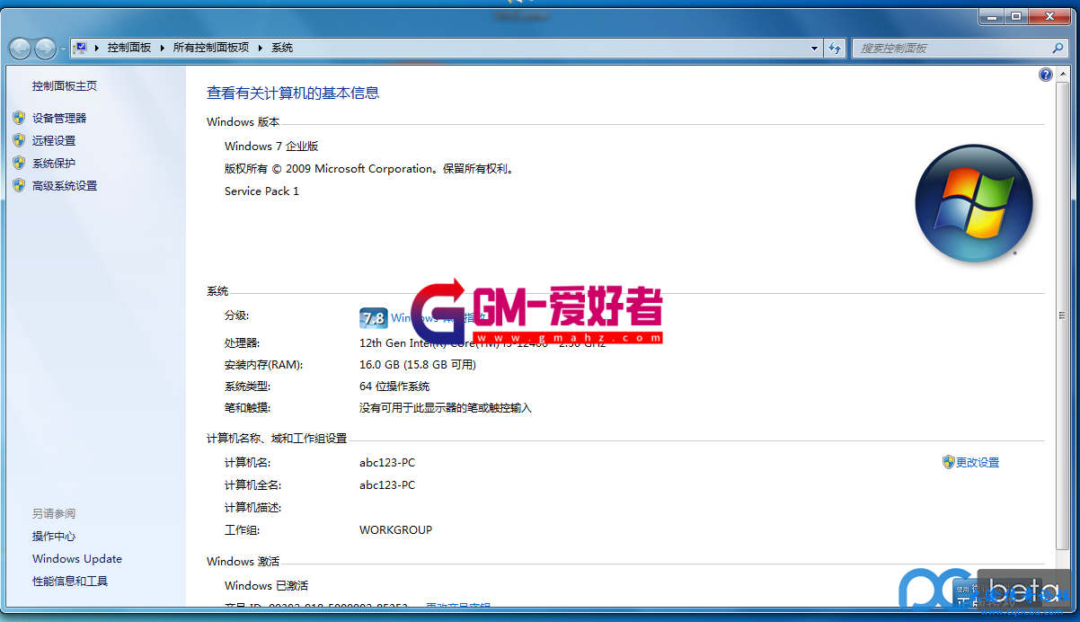This screenshot has width=1080, height=622.
Task: Go to 控制面板主页
Action: pos(65,86)
